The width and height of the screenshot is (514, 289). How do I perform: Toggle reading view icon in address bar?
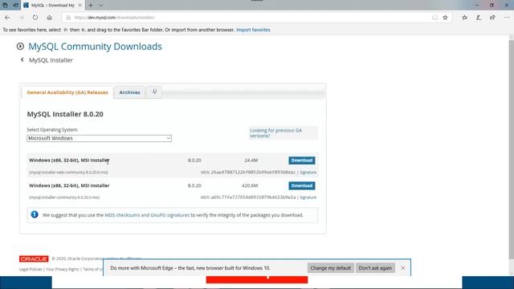click(434, 18)
